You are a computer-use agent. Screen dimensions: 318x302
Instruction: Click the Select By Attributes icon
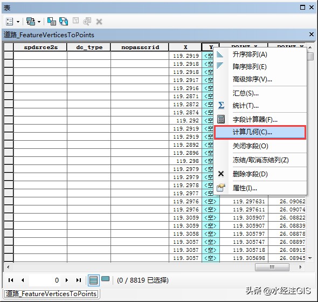(52, 22)
